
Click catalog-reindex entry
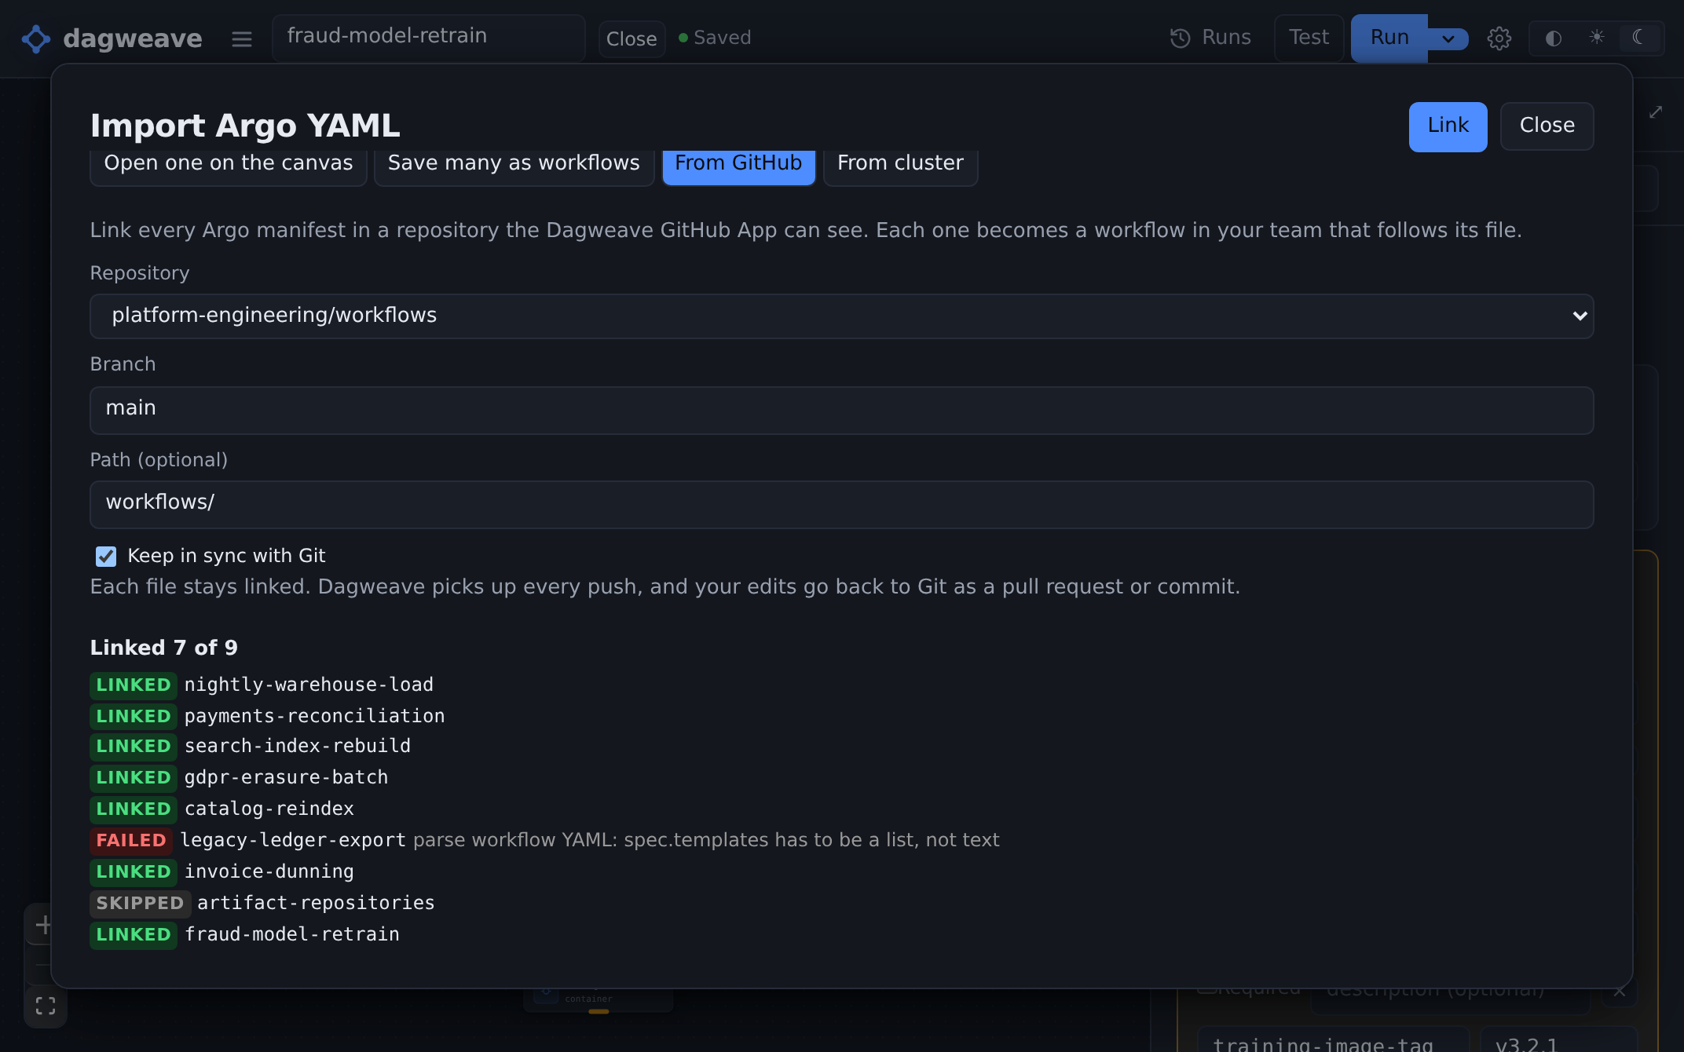click(x=269, y=809)
